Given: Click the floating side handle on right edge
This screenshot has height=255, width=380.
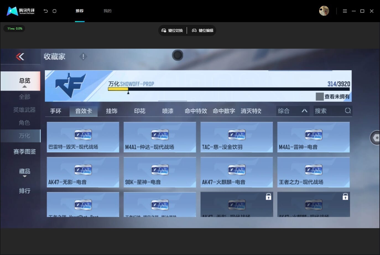Looking at the screenshot, I should click(375, 138).
